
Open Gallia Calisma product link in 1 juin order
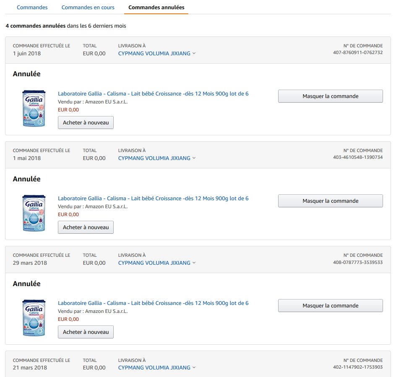point(153,93)
